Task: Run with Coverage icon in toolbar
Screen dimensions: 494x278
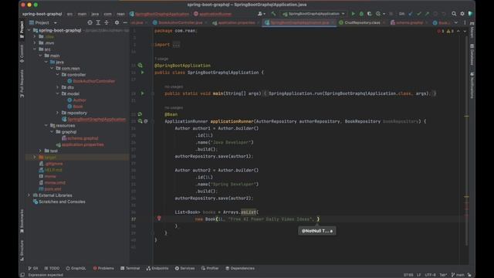Action: pos(369,14)
